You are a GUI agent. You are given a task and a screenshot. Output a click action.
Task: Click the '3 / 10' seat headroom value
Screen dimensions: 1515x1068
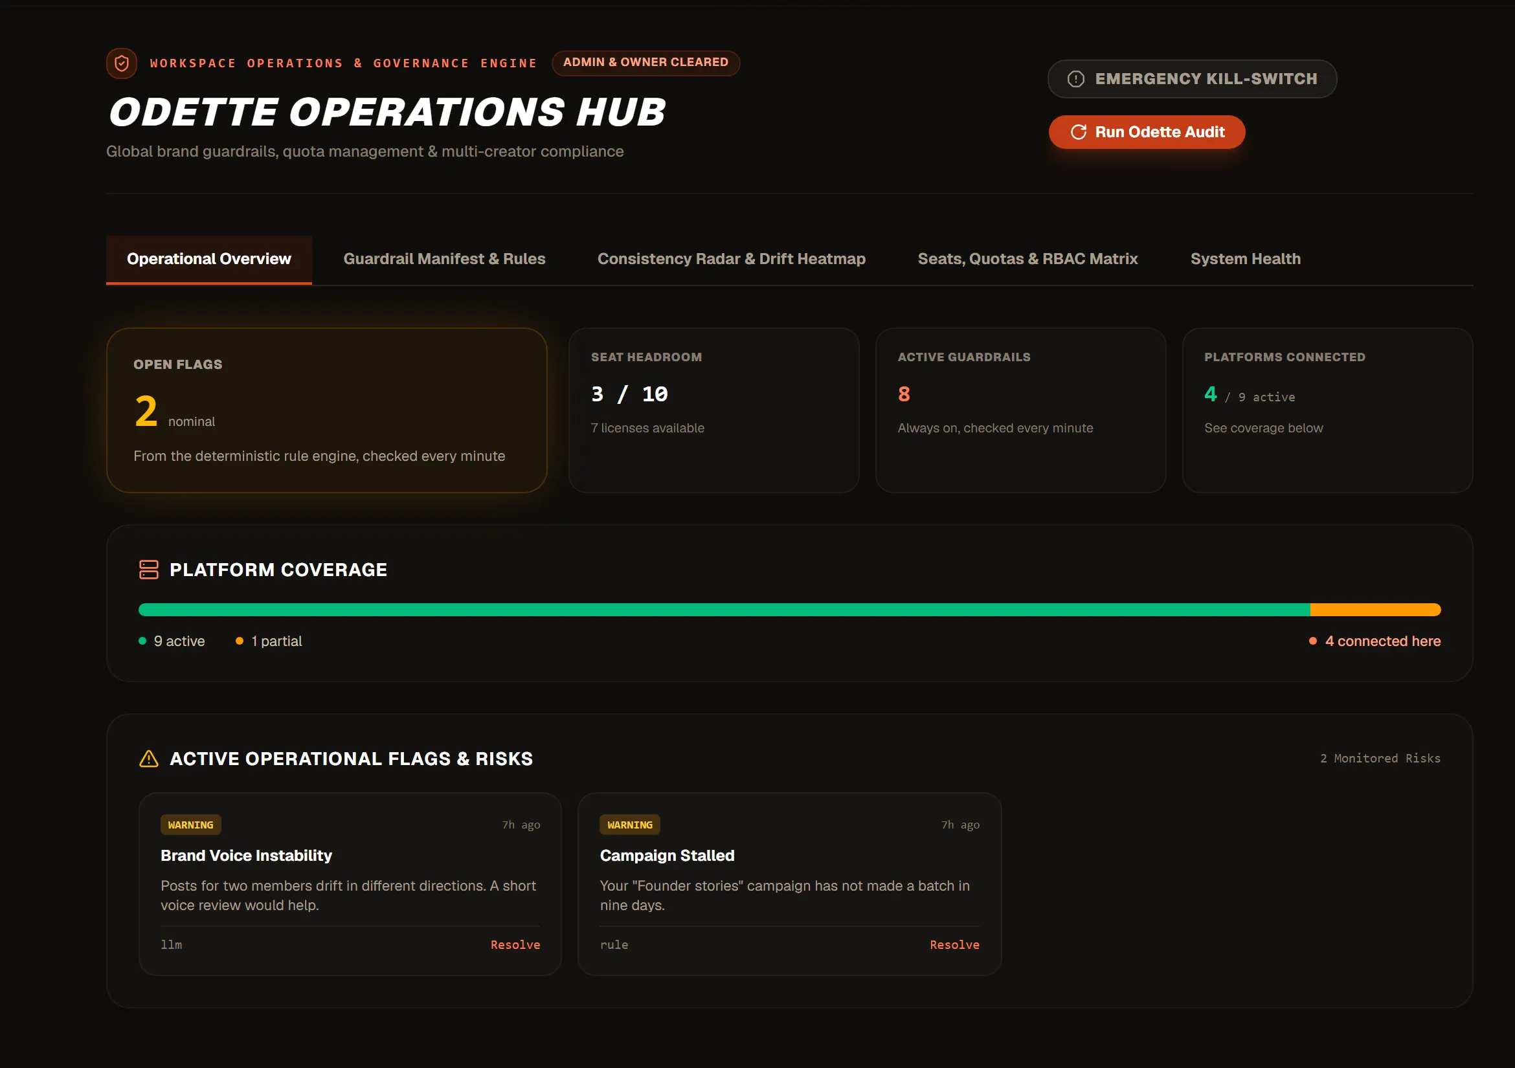[x=629, y=394]
